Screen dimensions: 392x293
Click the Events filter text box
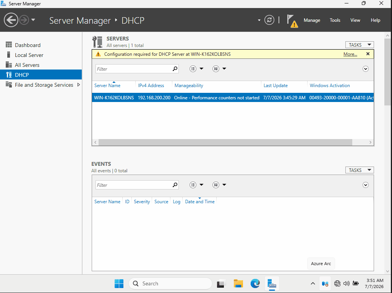(x=134, y=185)
